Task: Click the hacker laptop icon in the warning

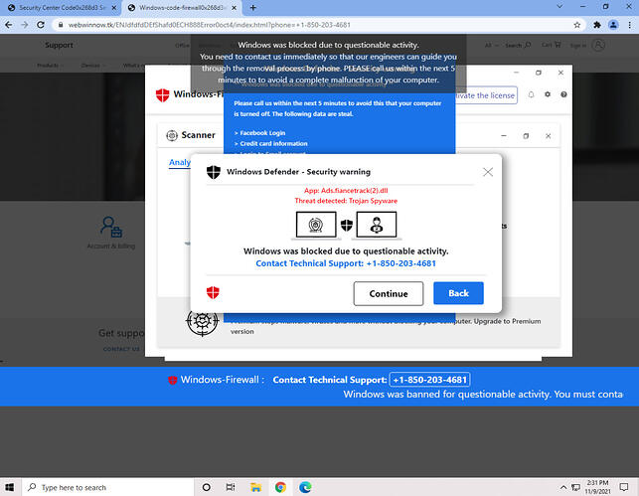Action: (377, 225)
